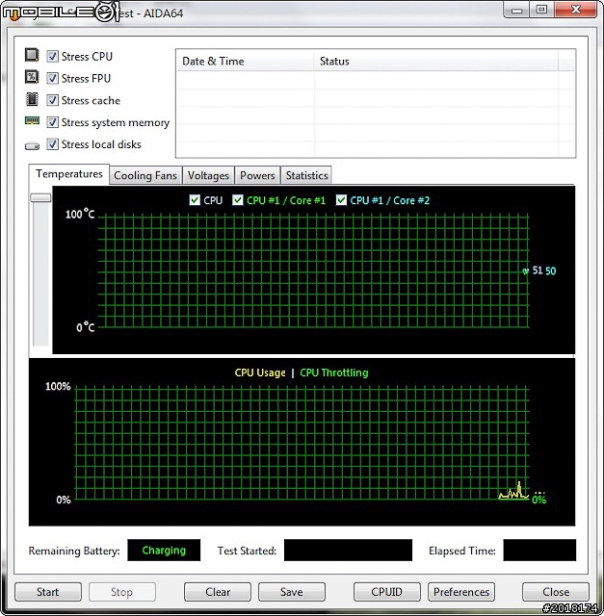
Task: Clear the test log
Action: click(x=218, y=592)
